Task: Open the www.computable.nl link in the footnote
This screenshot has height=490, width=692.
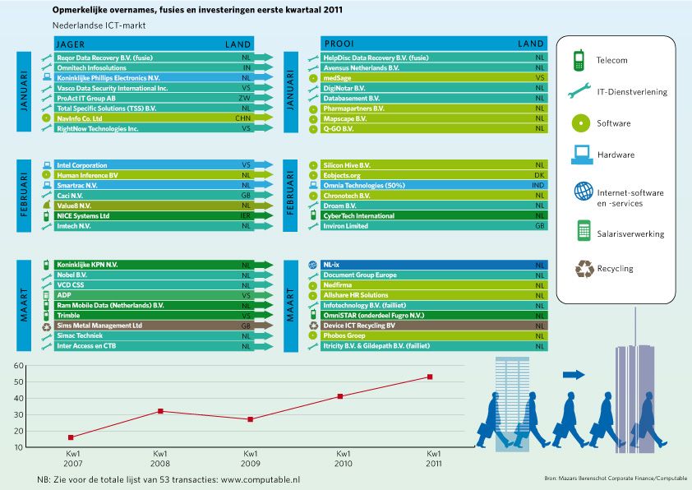Action: 260,480
